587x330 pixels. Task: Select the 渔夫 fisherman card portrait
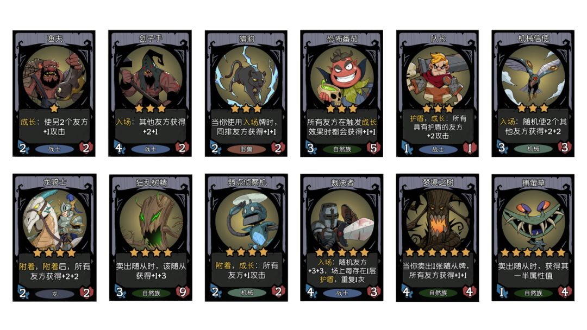[x=55, y=78]
